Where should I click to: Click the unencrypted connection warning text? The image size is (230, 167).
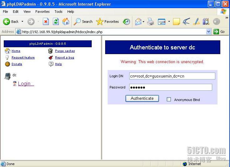pyautogui.click(x=162, y=62)
